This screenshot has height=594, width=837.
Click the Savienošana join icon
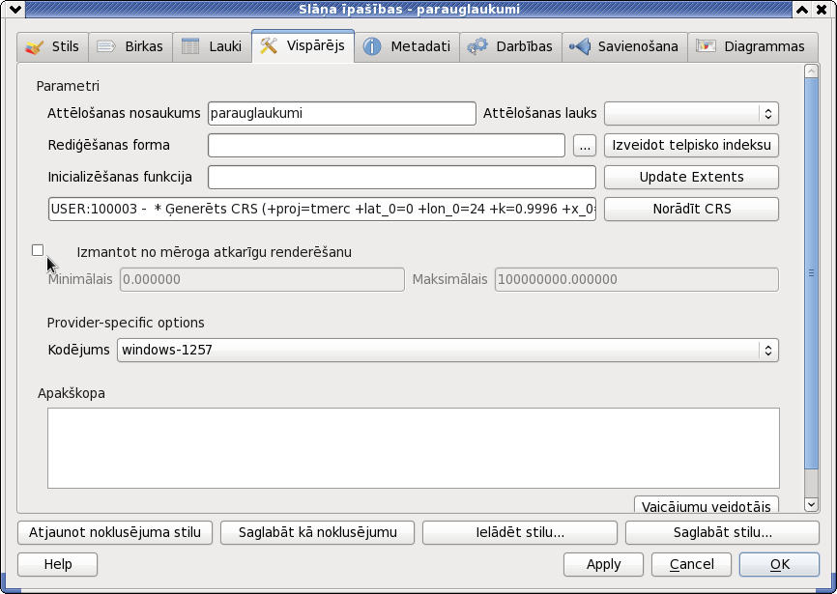pos(580,47)
